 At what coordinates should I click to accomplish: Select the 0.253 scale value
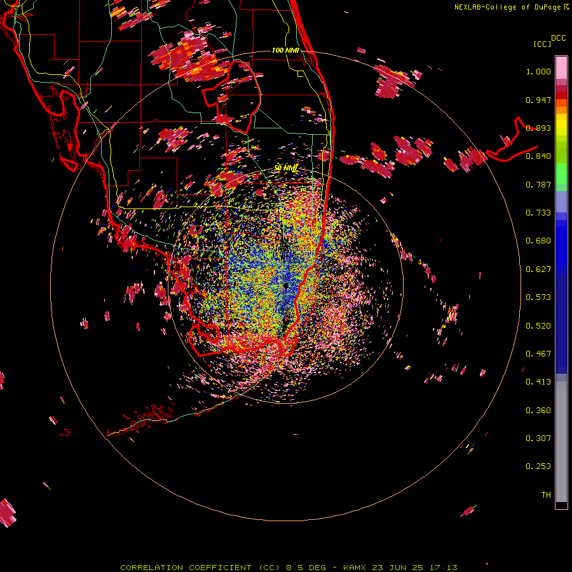coord(538,466)
